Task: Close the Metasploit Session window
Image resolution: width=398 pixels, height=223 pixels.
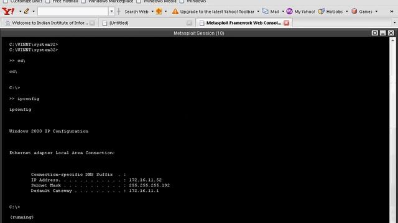Action: tap(391, 33)
